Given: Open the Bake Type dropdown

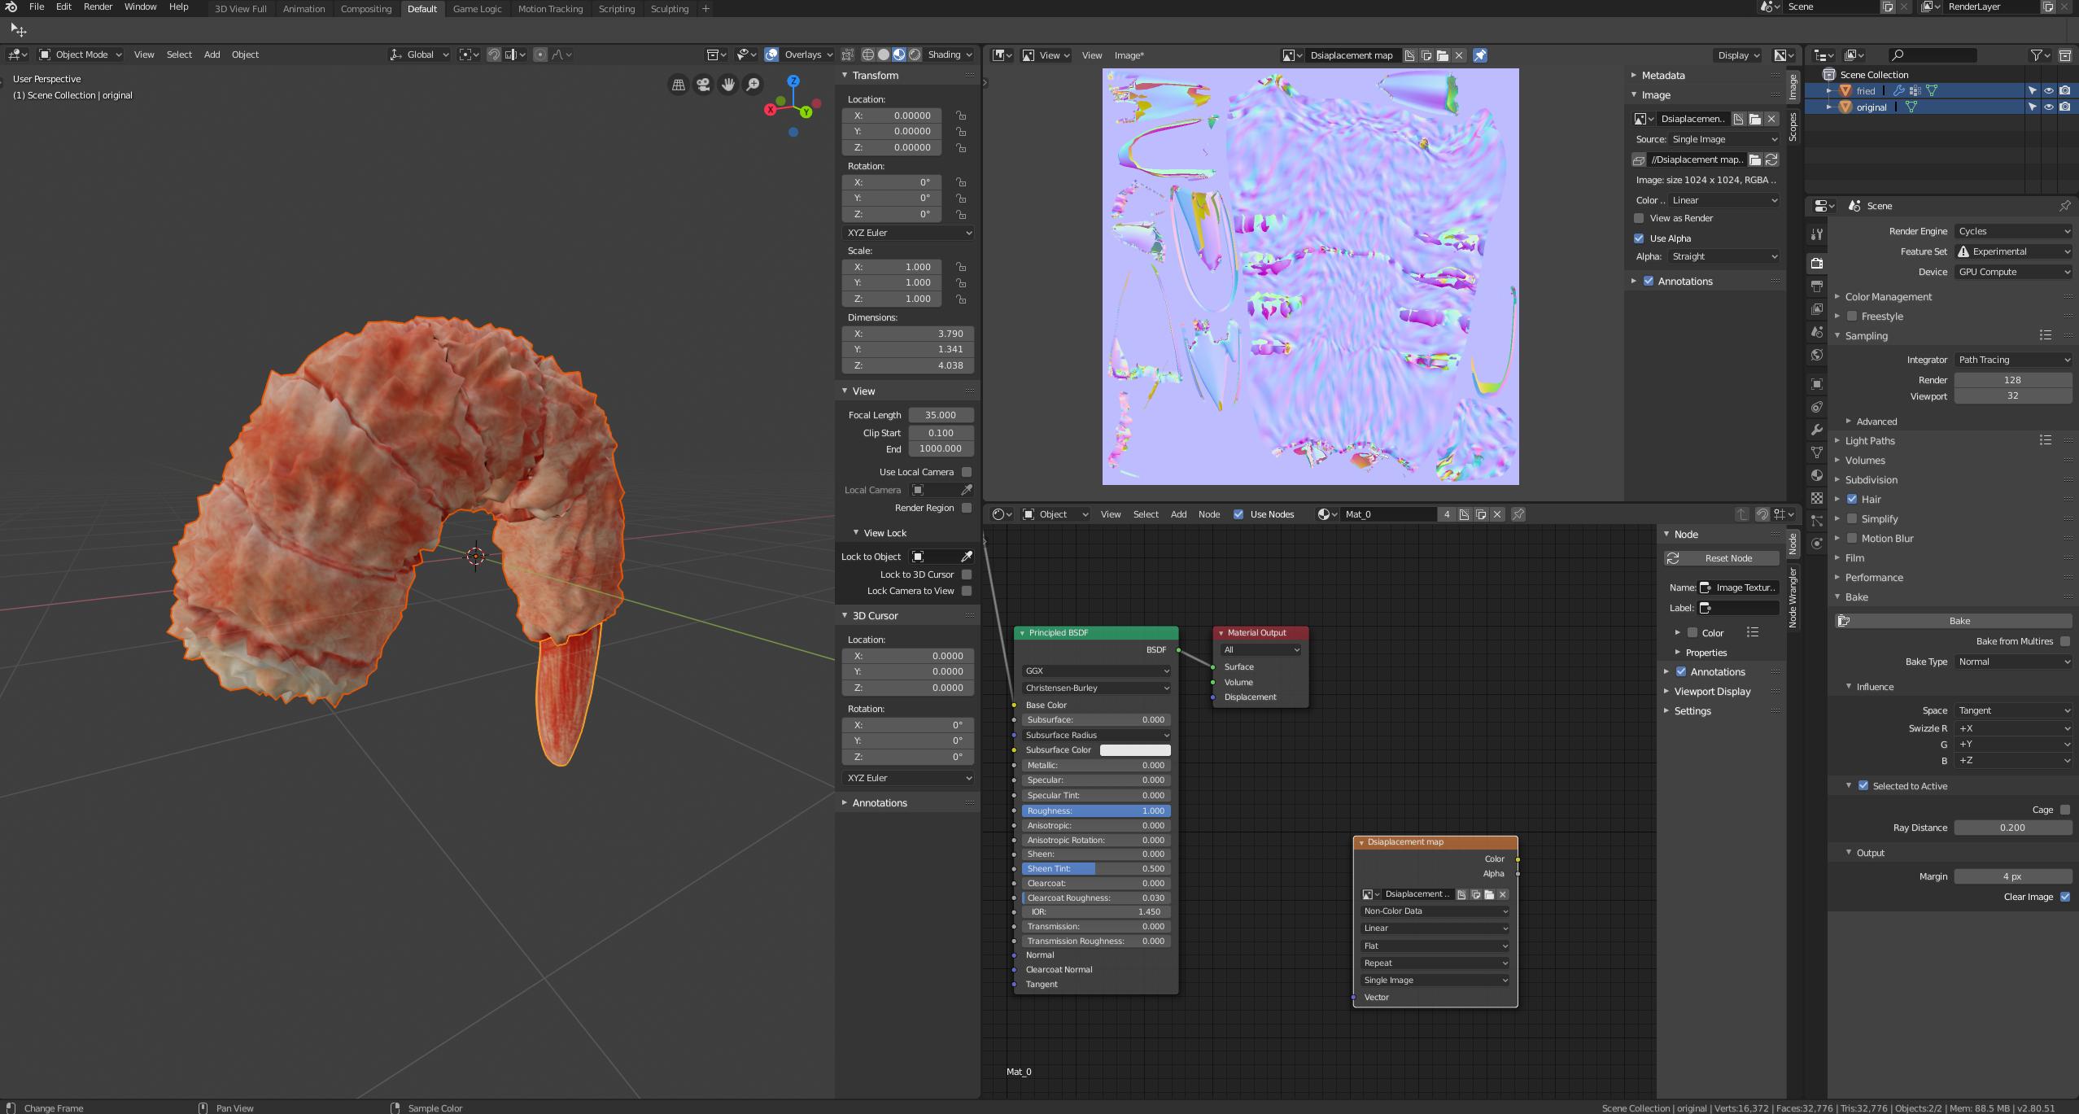Looking at the screenshot, I should 2013,661.
